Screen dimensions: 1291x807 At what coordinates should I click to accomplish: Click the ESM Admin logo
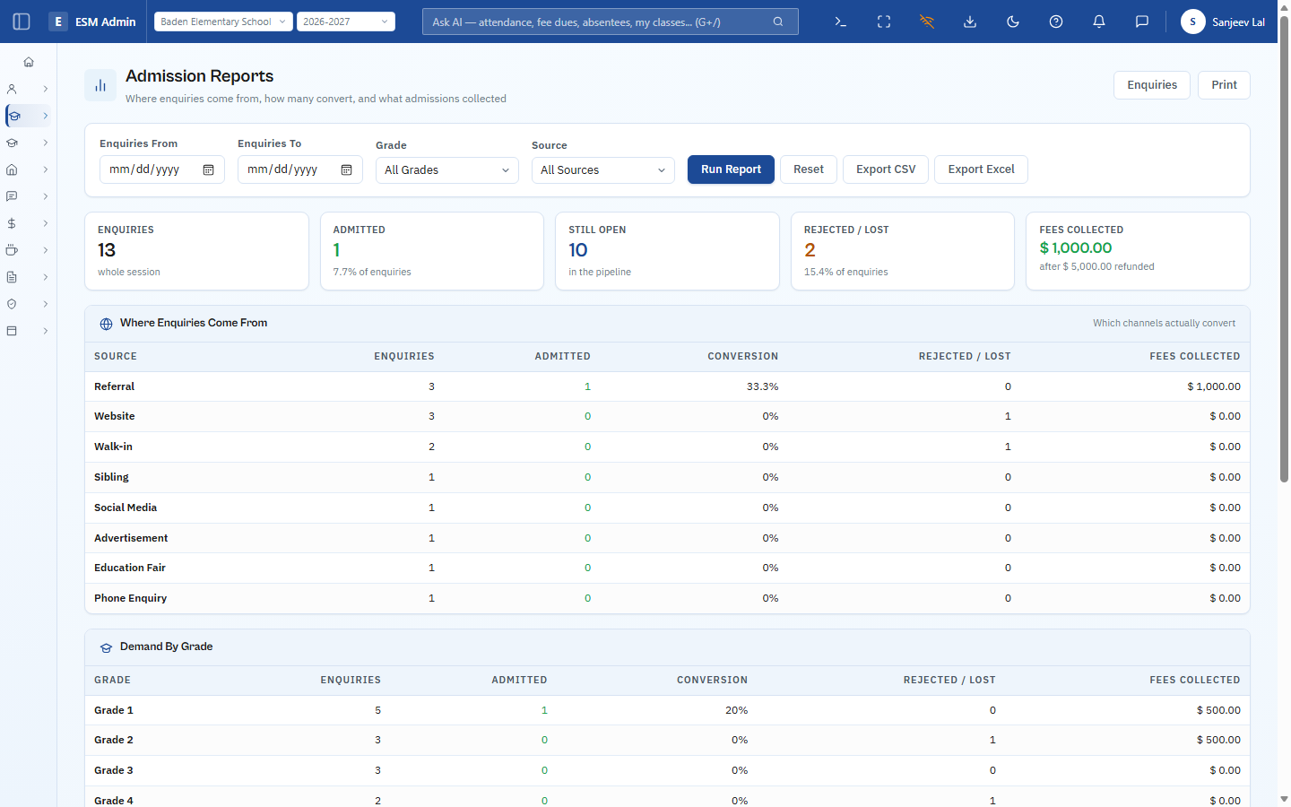(x=93, y=22)
